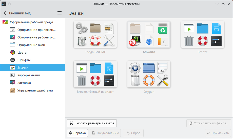Go back using the arrow beside Внешний вид
The height and width of the screenshot is (139, 233).
coord(5,13)
